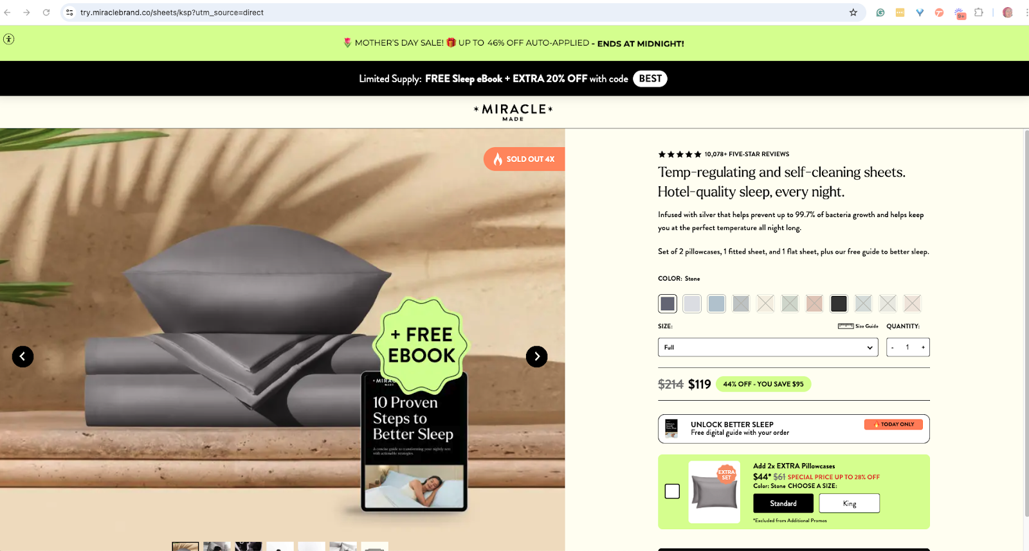1029x551 pixels.
Task: Click the Miracle Made logo
Action: click(x=513, y=112)
